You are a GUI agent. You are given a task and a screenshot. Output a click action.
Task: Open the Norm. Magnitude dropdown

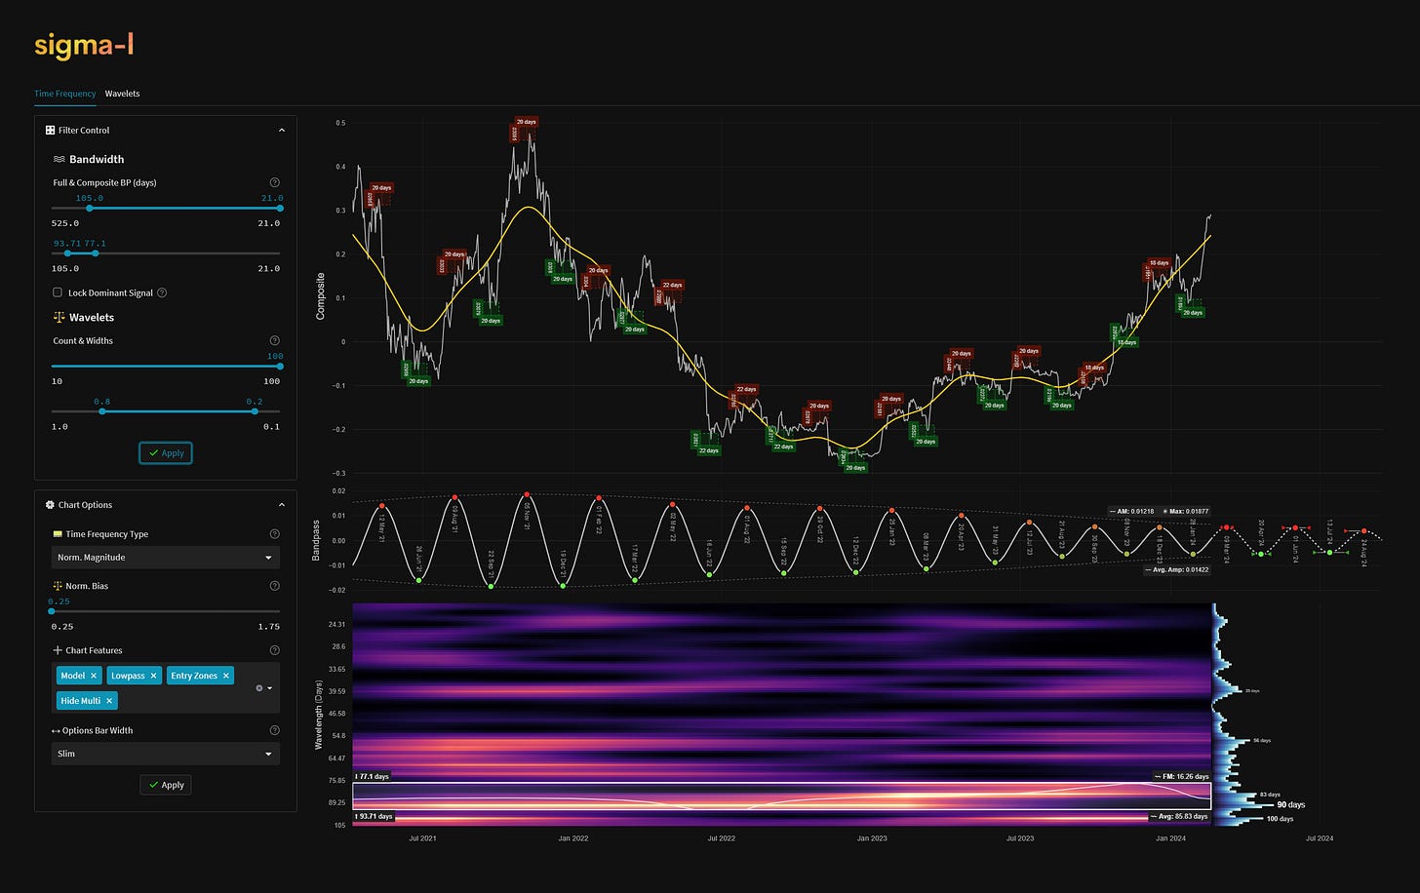[x=165, y=557]
